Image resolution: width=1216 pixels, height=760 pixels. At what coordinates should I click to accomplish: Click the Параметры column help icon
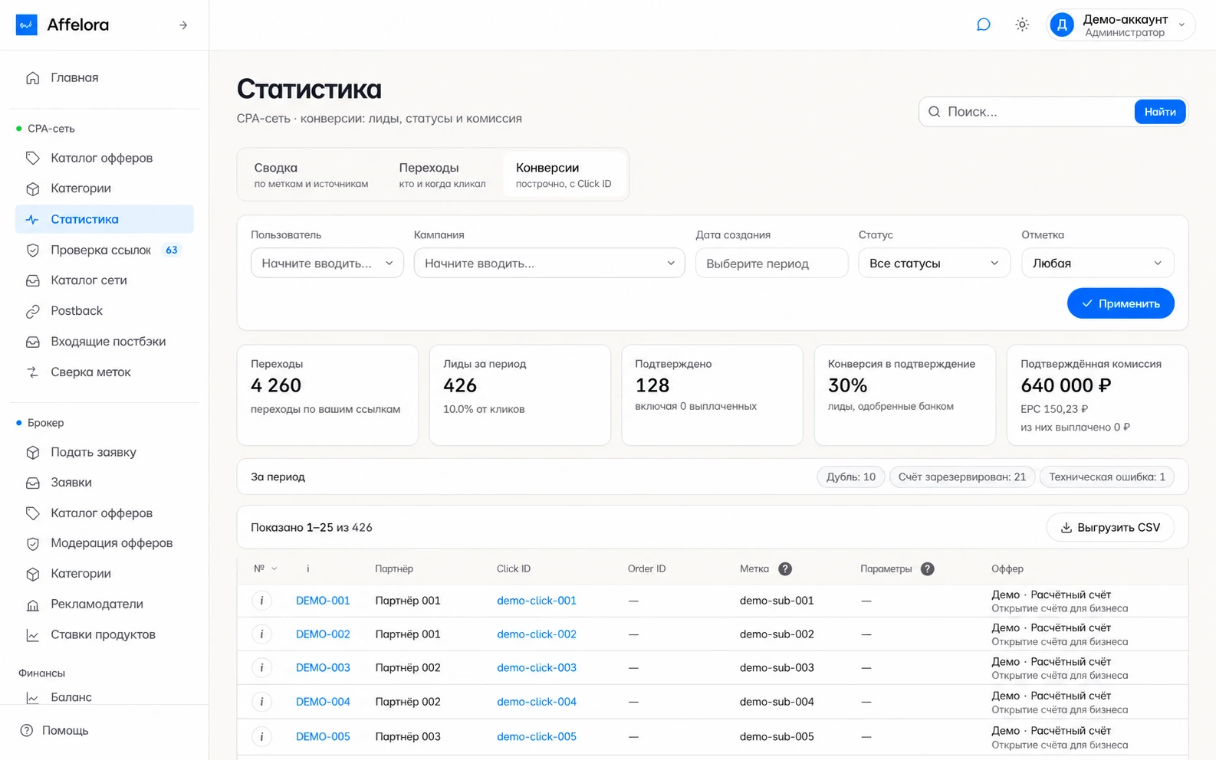point(927,568)
